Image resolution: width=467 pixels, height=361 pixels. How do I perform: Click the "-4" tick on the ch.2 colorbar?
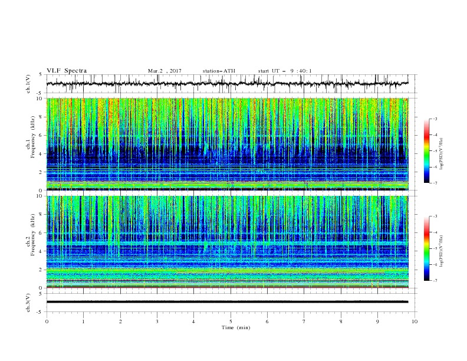click(435, 232)
